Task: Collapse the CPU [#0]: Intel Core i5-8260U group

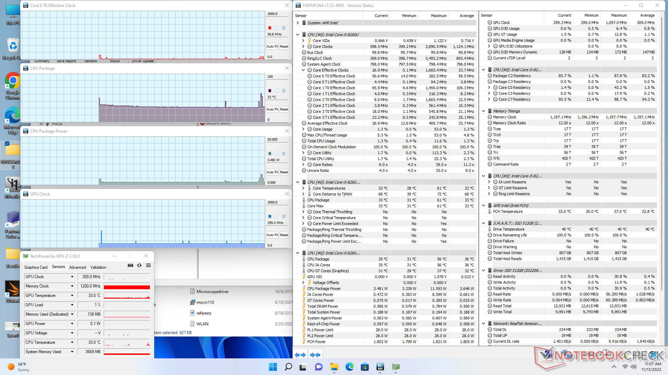Action: tap(297, 35)
